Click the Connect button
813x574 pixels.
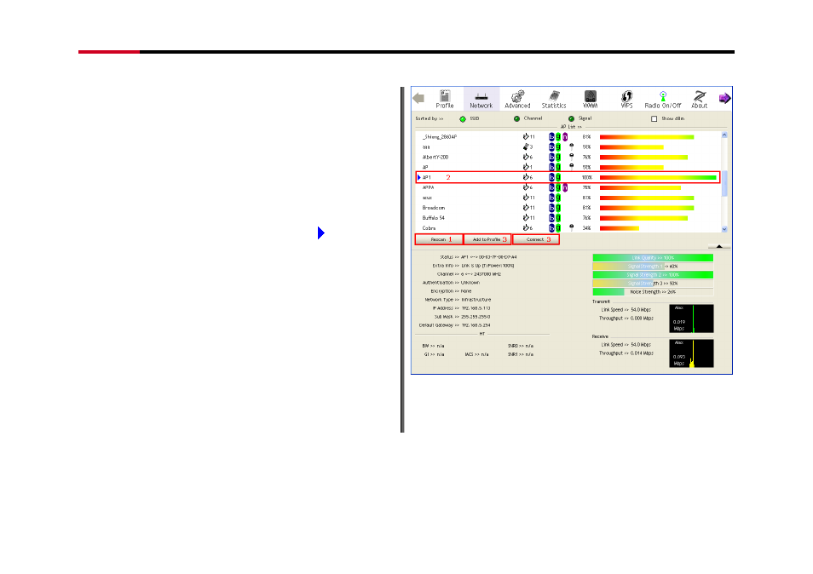pos(535,239)
